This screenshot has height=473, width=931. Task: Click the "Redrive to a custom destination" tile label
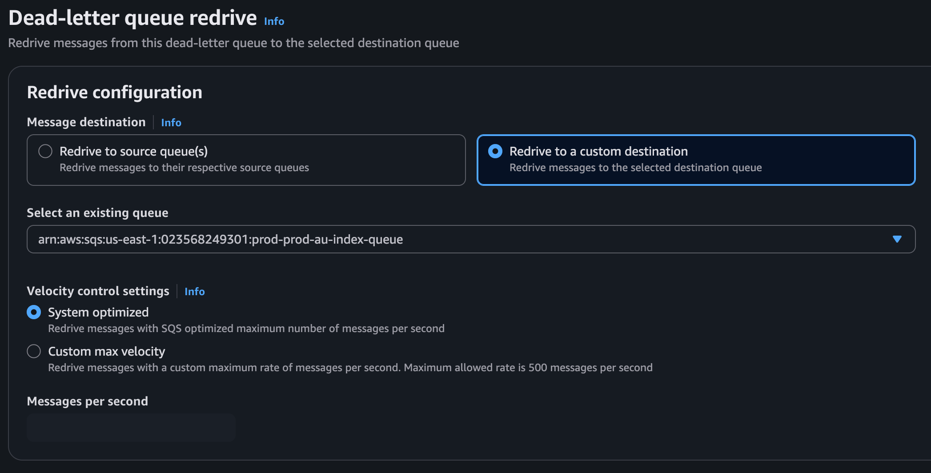coord(598,151)
